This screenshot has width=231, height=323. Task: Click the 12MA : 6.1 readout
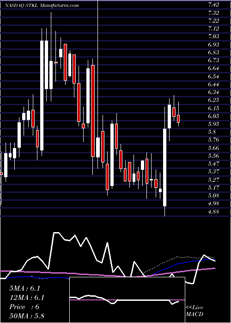(27, 298)
